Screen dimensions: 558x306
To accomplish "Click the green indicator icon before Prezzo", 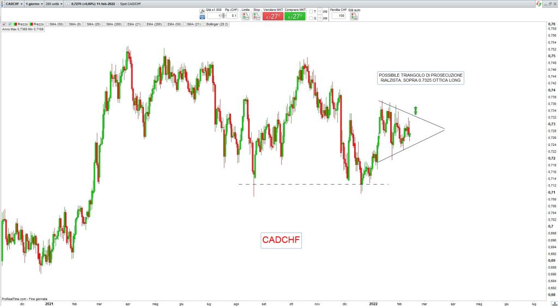I will [x=10, y=24].
